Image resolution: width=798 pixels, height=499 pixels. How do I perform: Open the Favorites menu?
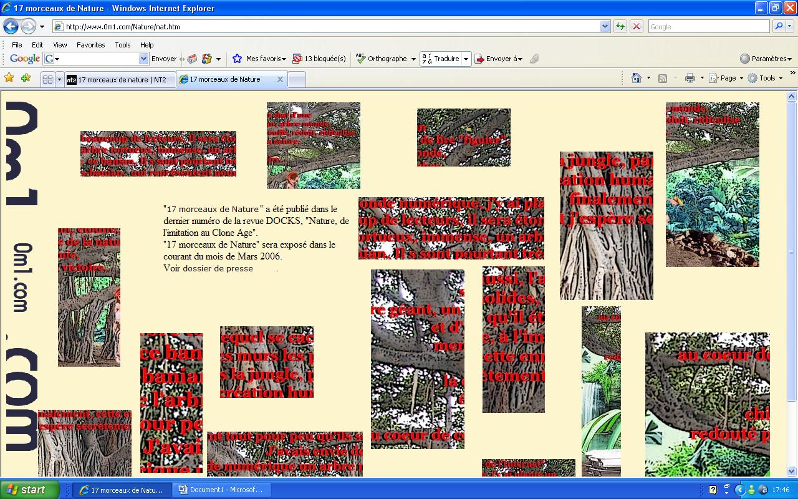pyautogui.click(x=90, y=45)
